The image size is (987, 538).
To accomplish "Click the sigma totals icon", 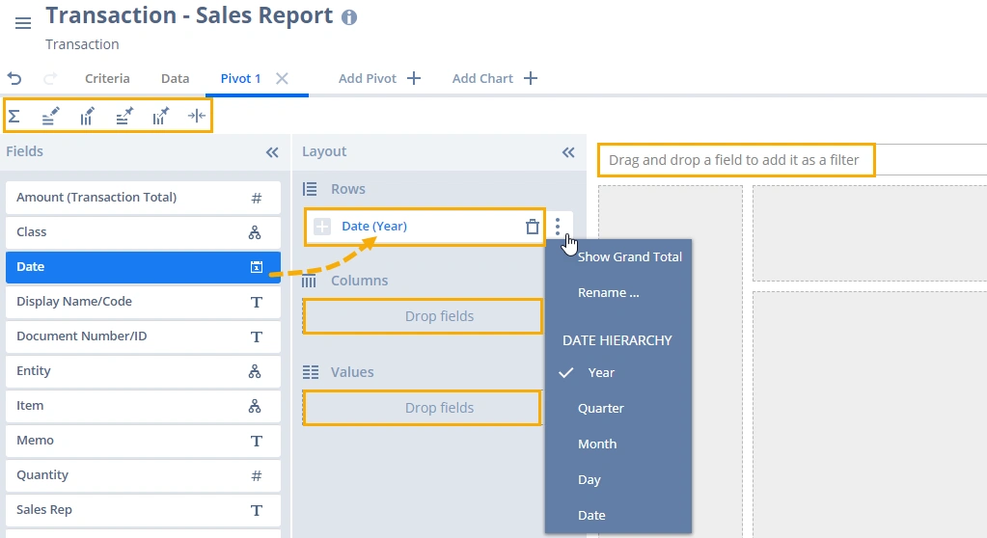I will [x=14, y=117].
